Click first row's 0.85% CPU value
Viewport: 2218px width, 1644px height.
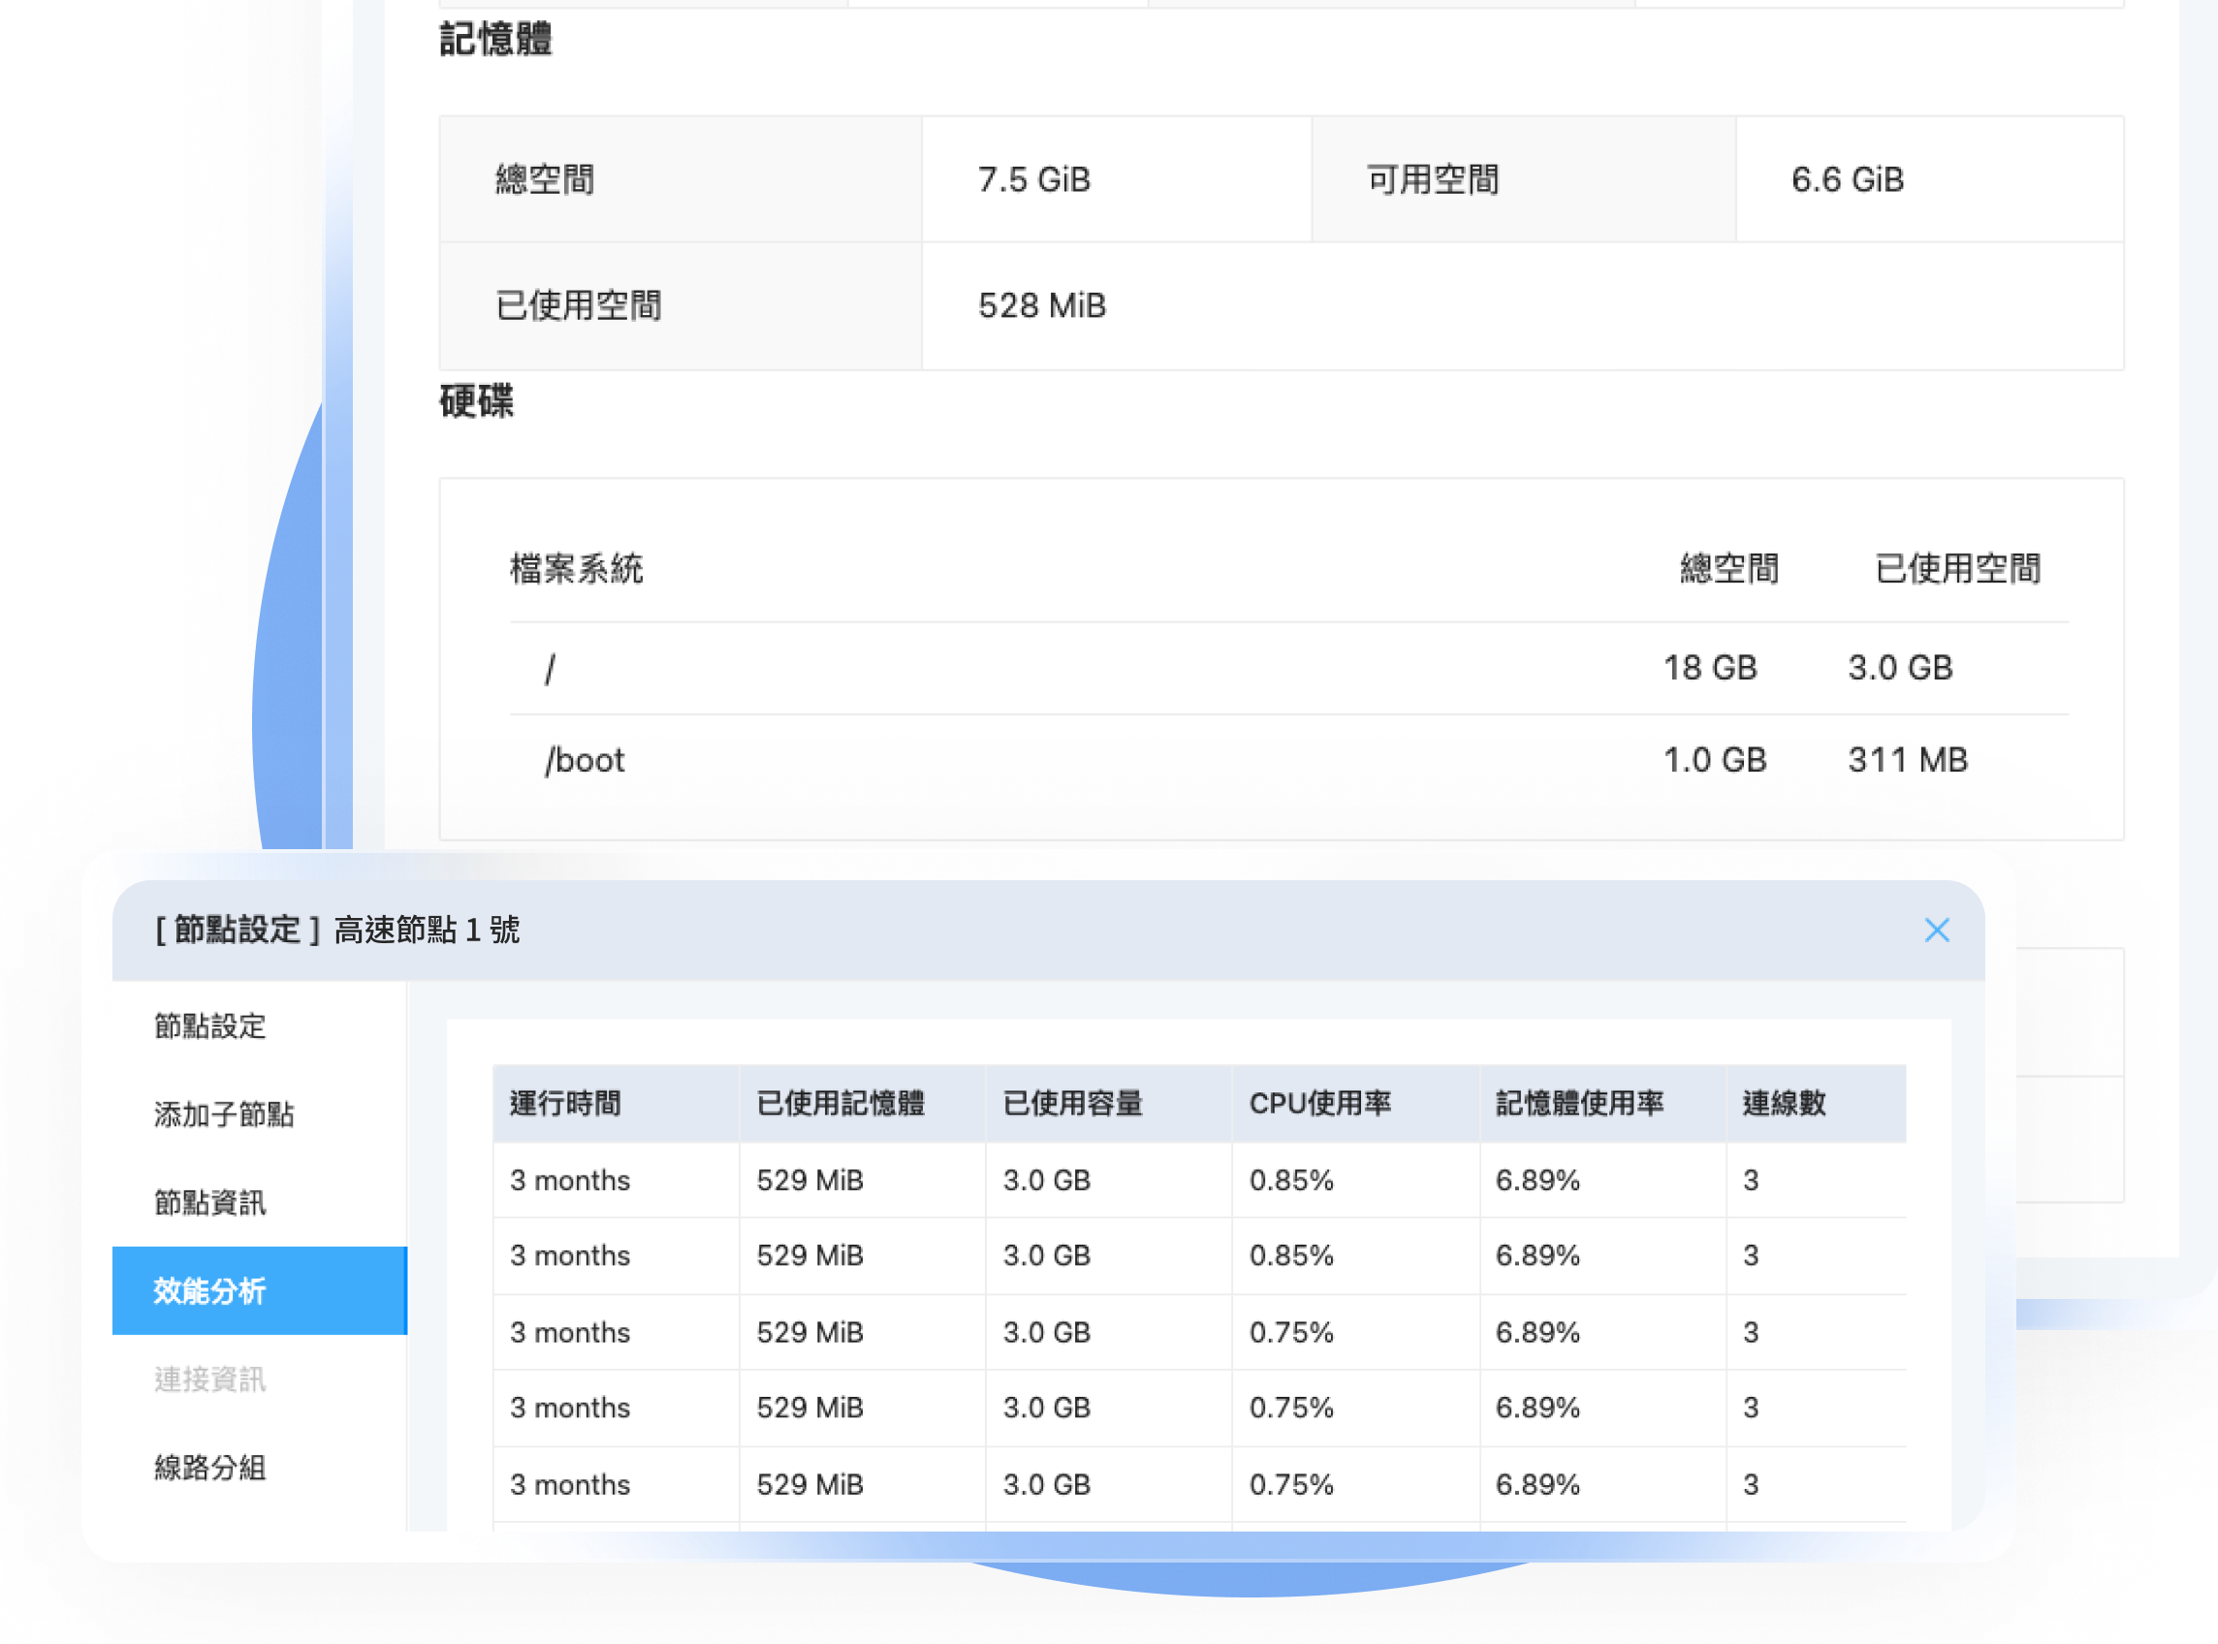click(x=1290, y=1181)
